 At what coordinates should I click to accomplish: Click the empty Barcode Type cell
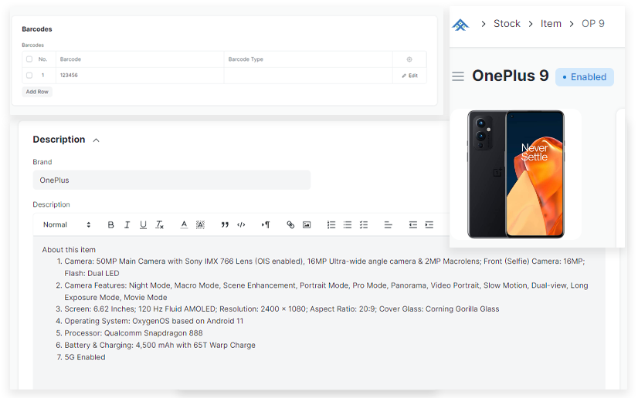coord(308,75)
